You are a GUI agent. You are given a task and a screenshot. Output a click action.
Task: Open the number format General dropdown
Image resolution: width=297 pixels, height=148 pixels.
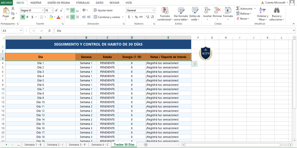click(153, 10)
